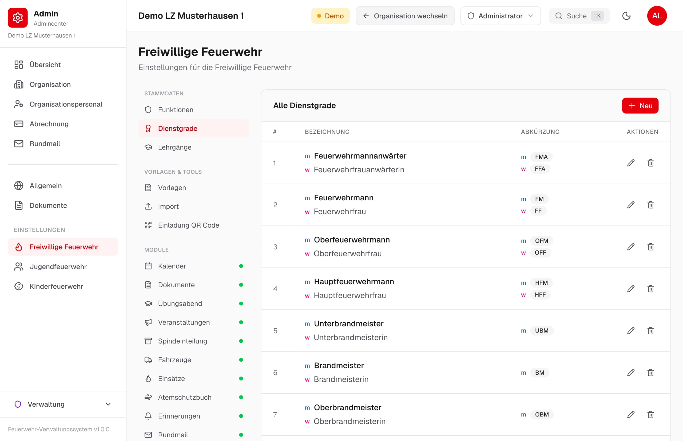Viewport: 683px width, 441px height.
Task: Go to Organisationspersonal in the sidebar
Action: click(63, 104)
